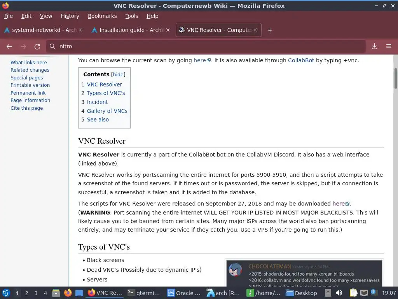Jump to 'See also' contents entry

pos(98,120)
